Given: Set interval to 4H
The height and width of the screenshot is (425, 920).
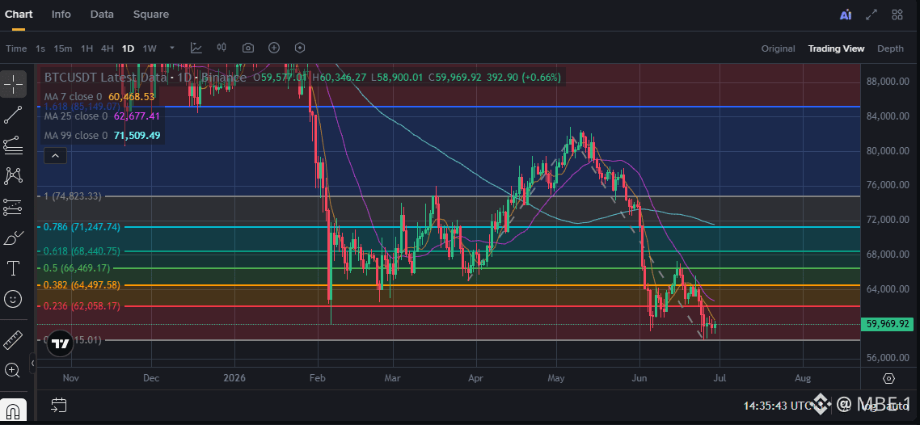Looking at the screenshot, I should tap(107, 48).
